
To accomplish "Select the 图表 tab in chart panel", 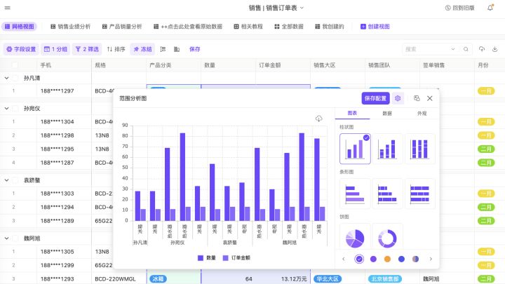I will [x=352, y=113].
